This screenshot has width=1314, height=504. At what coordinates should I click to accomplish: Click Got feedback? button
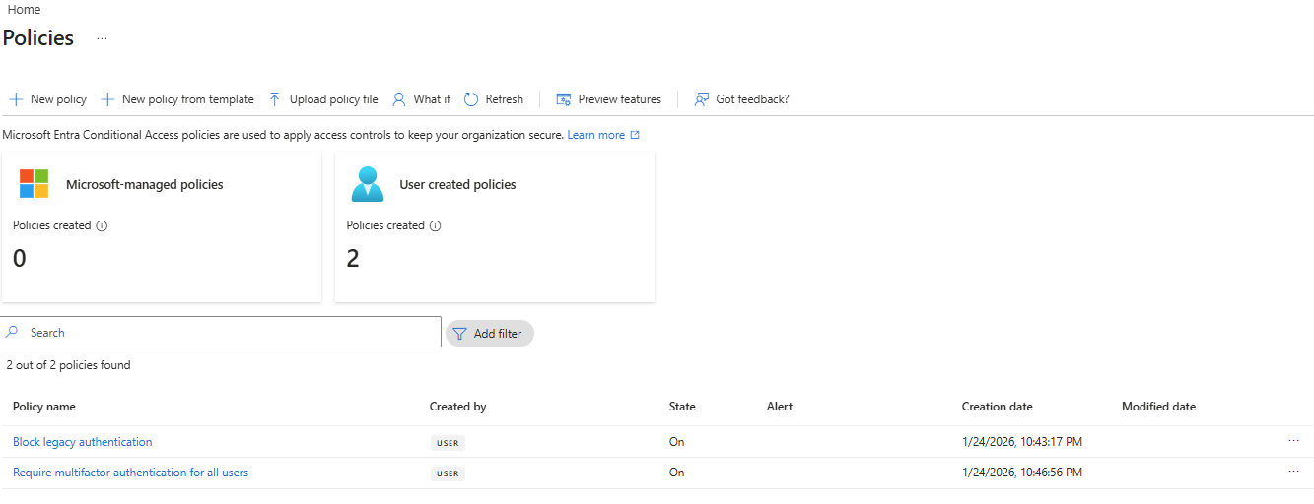click(741, 99)
